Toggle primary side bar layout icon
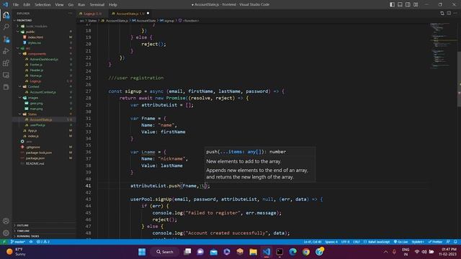461x259 pixels. tap(392, 4)
